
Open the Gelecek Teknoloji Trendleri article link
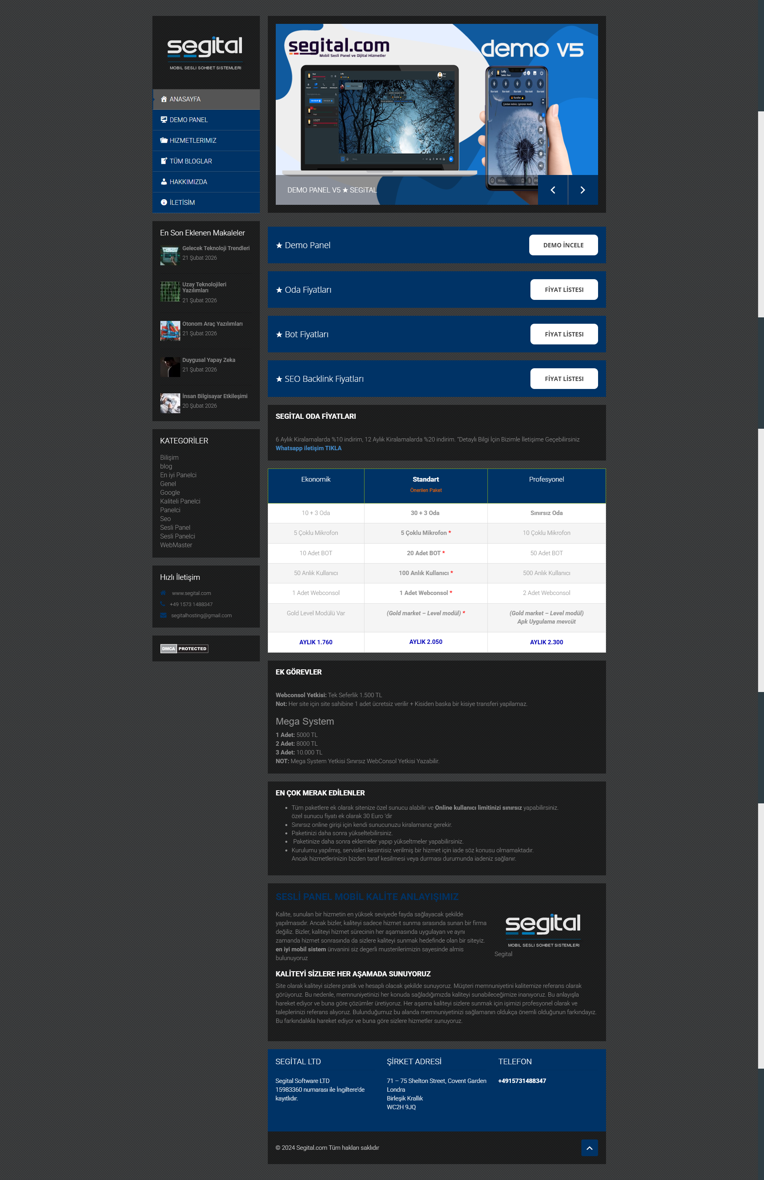click(216, 249)
